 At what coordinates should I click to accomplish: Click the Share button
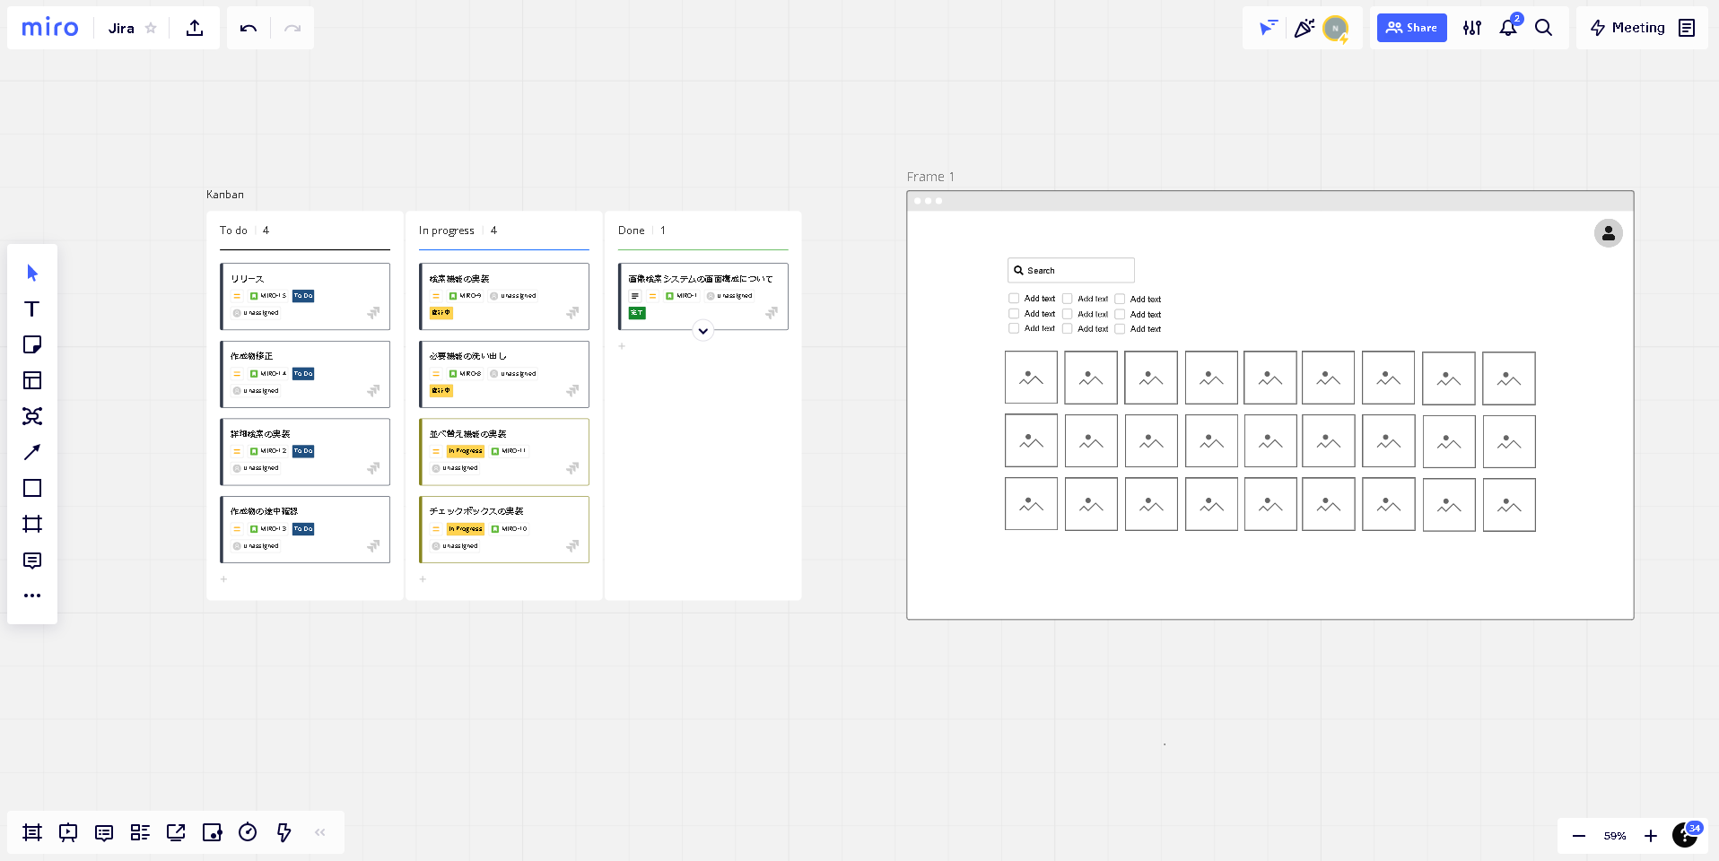1411,28
